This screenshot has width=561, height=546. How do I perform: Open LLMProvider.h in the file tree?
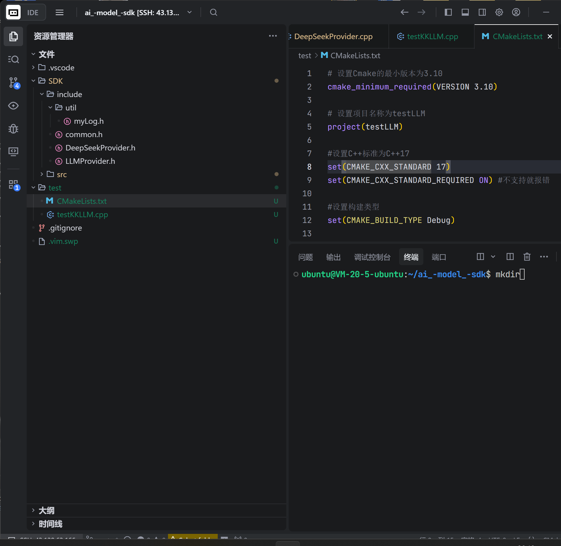(x=156, y=161)
